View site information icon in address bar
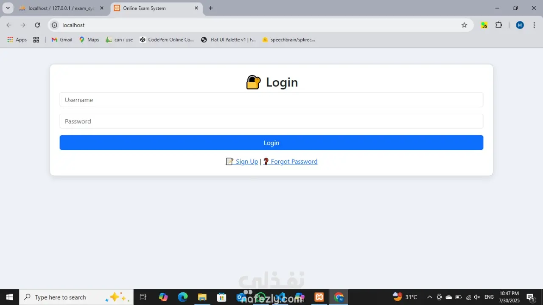The height and width of the screenshot is (305, 543). tap(54, 25)
